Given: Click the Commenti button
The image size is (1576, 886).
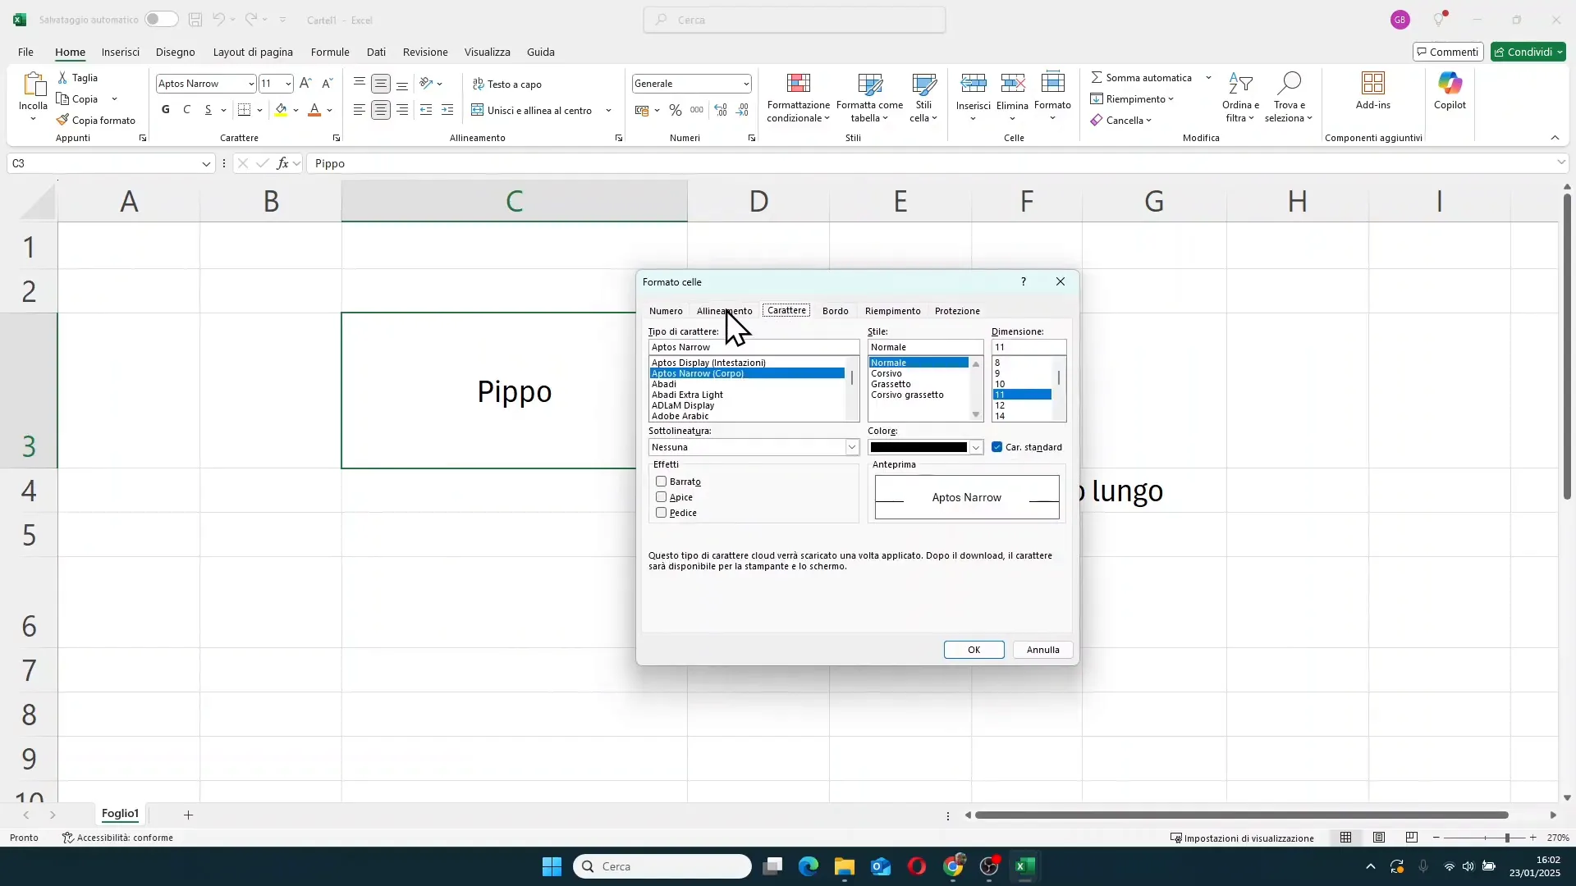Looking at the screenshot, I should [1448, 52].
